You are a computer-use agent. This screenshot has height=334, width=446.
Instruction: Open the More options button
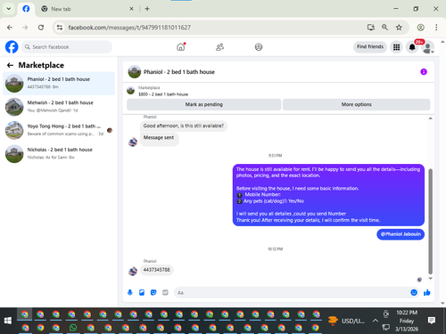coord(356,104)
